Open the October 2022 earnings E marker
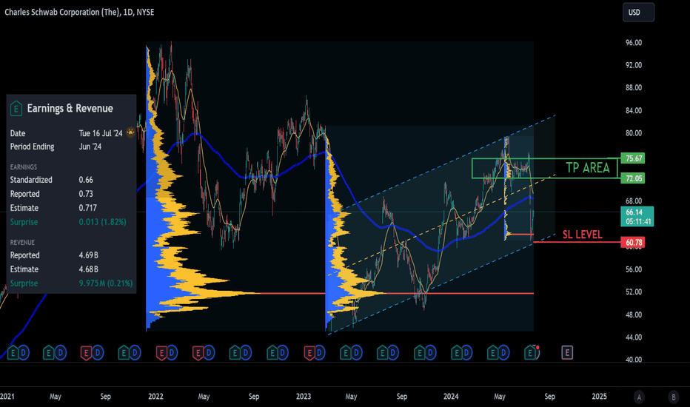The image size is (690, 407). 273,353
